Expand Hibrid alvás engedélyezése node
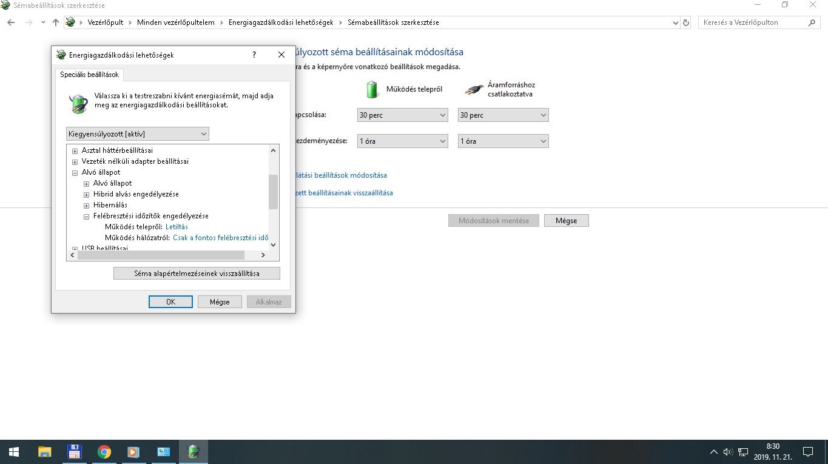Screen dimensions: 828x464 (87, 194)
